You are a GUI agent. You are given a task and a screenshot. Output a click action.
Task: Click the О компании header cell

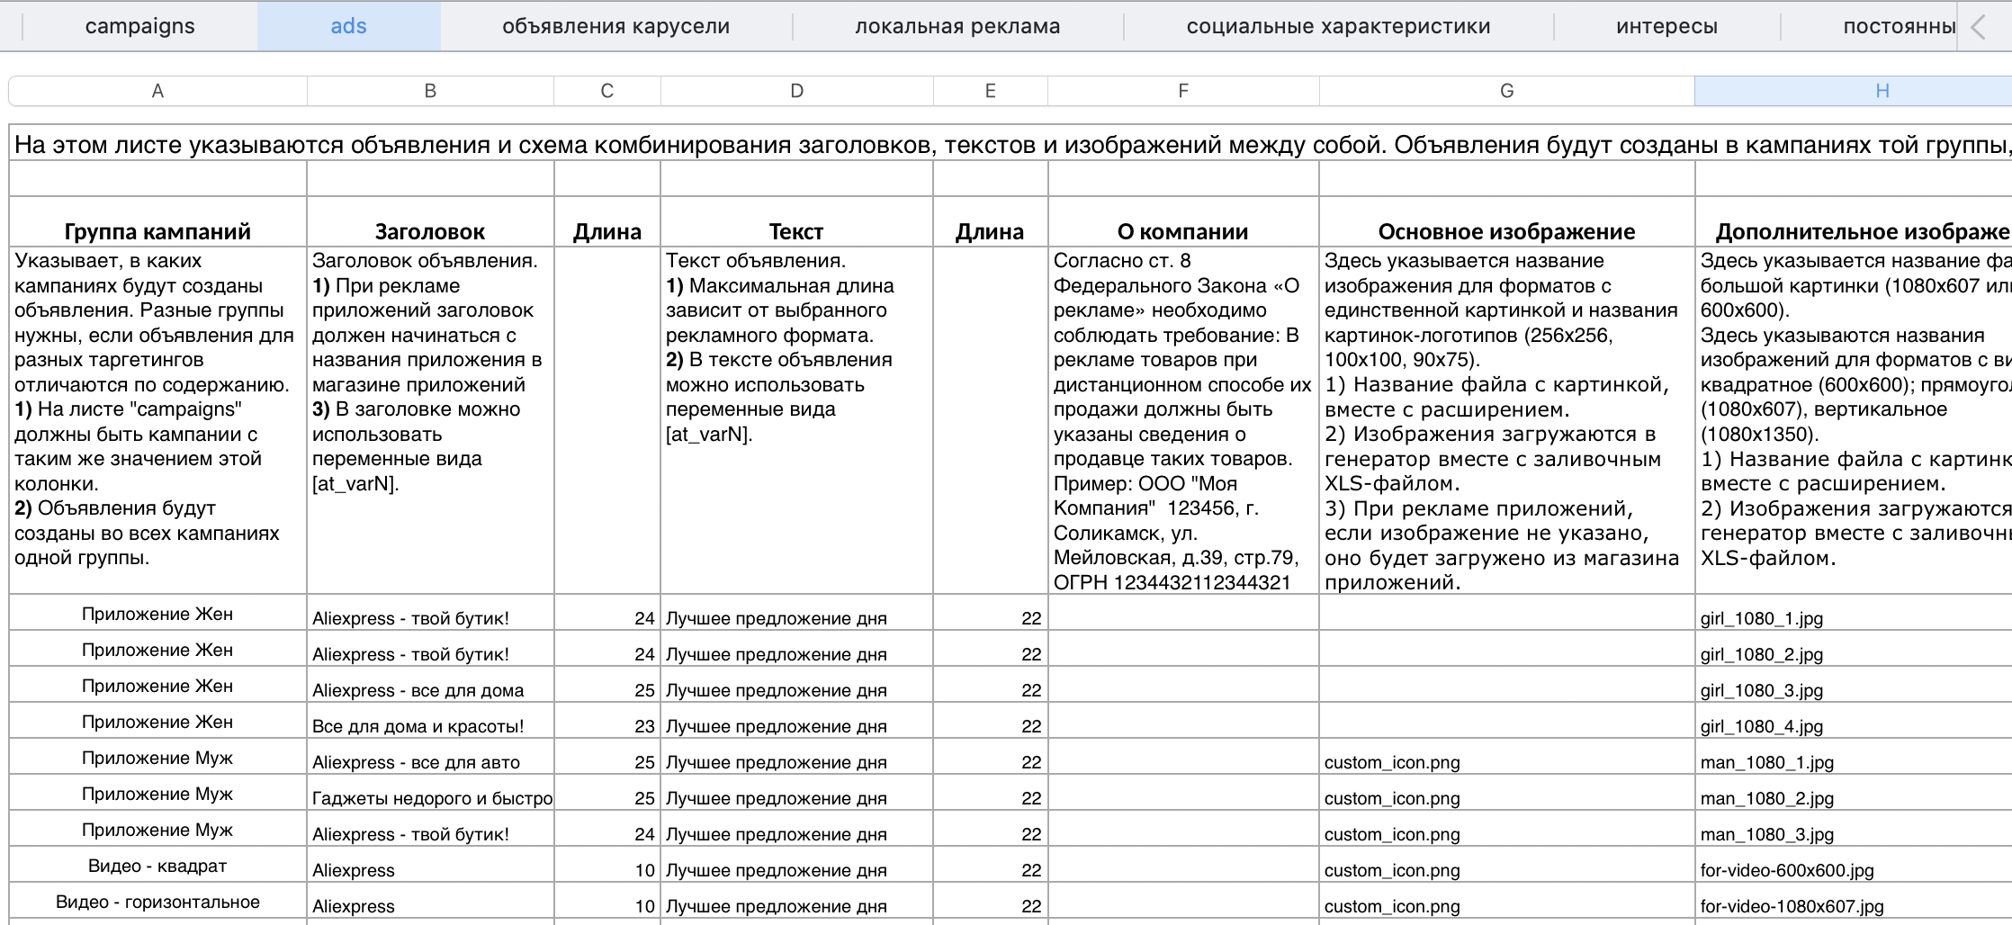click(x=1183, y=221)
